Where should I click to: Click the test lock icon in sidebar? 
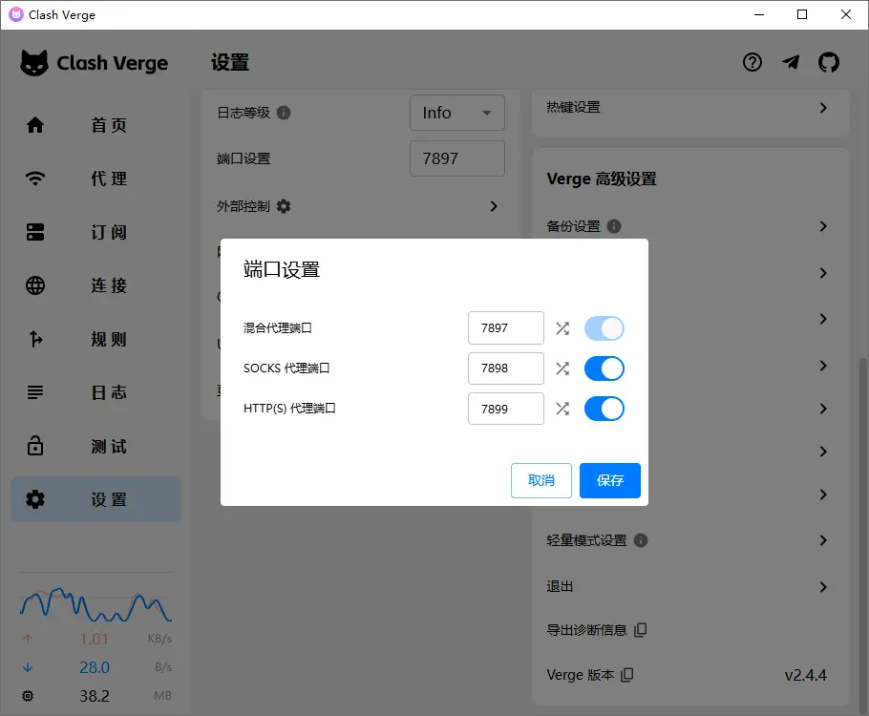coord(35,446)
